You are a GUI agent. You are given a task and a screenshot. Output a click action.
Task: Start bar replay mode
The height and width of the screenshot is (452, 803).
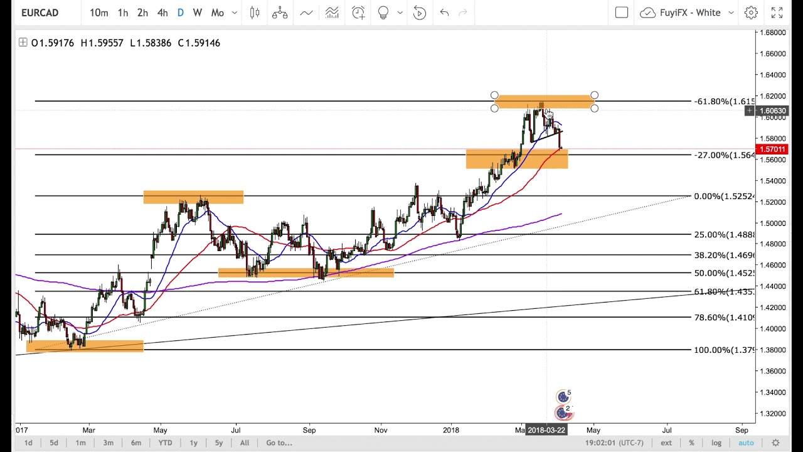point(420,13)
